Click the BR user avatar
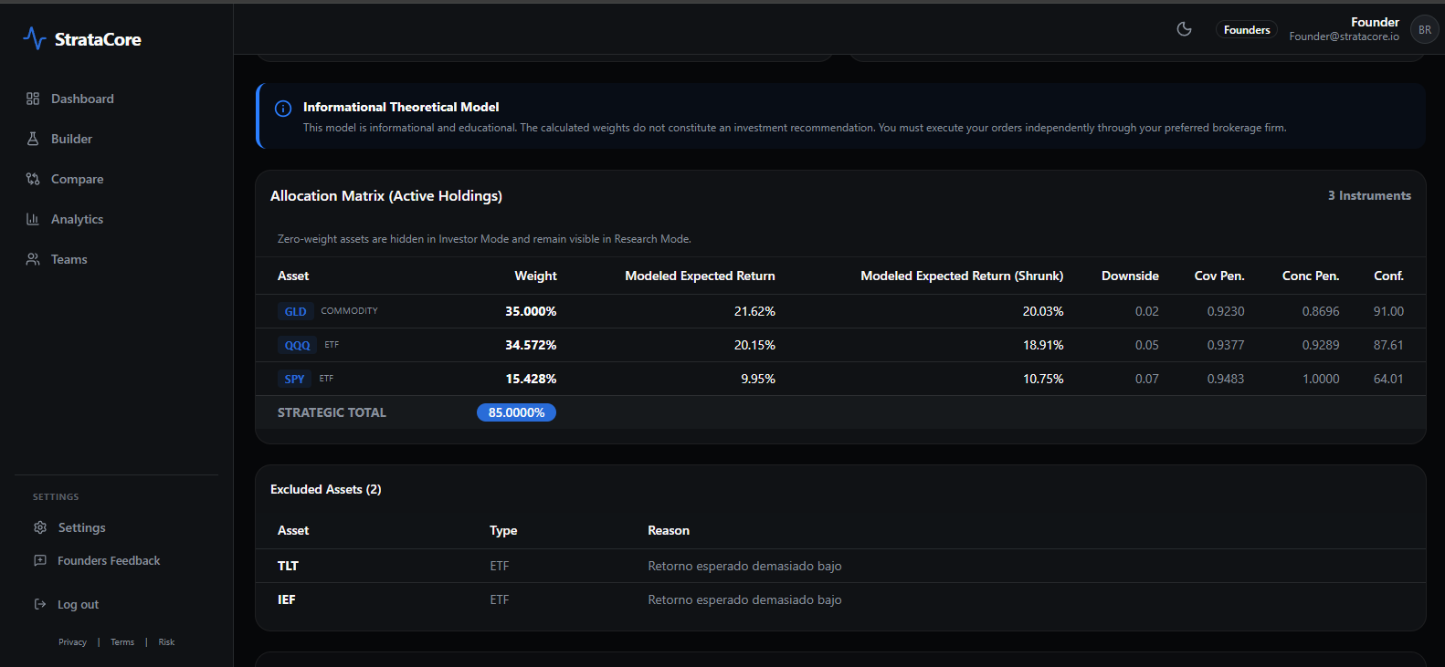Screen dimensions: 1445x667 (1425, 29)
